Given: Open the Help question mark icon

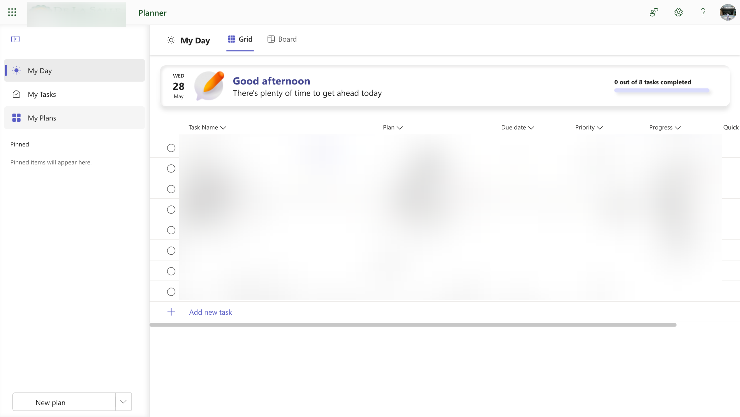Looking at the screenshot, I should [x=703, y=12].
